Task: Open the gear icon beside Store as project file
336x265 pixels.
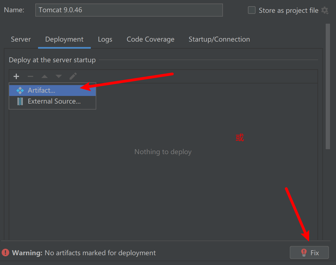Action: pos(325,10)
